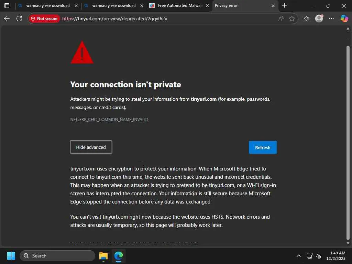Open the browser profile avatar
The width and height of the screenshot is (352, 264).
(x=319, y=19)
